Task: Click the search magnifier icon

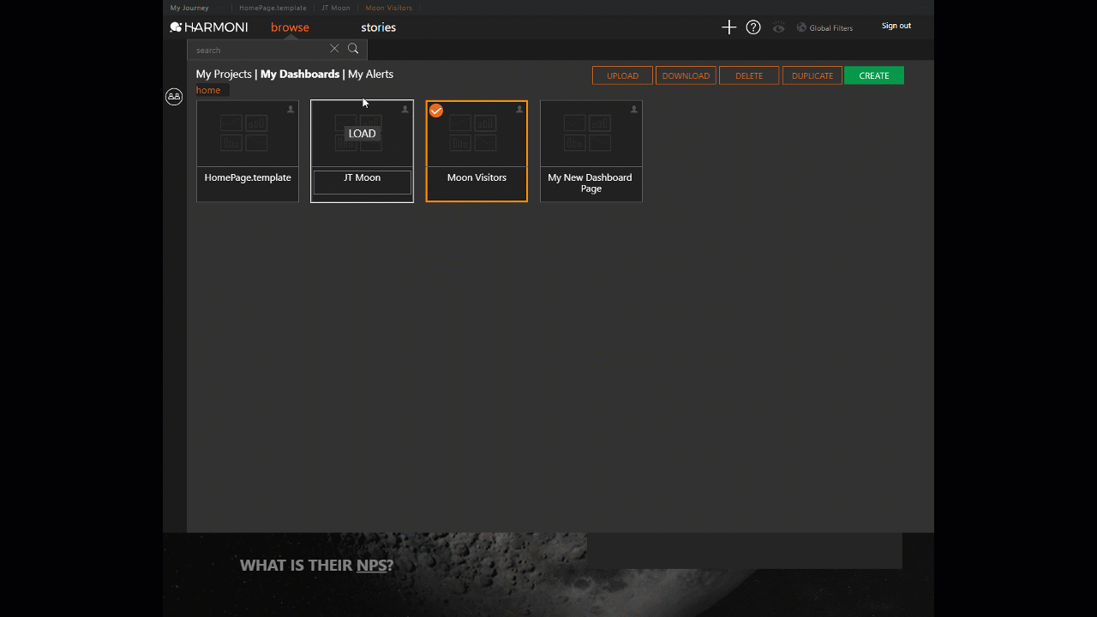Action: coord(353,49)
